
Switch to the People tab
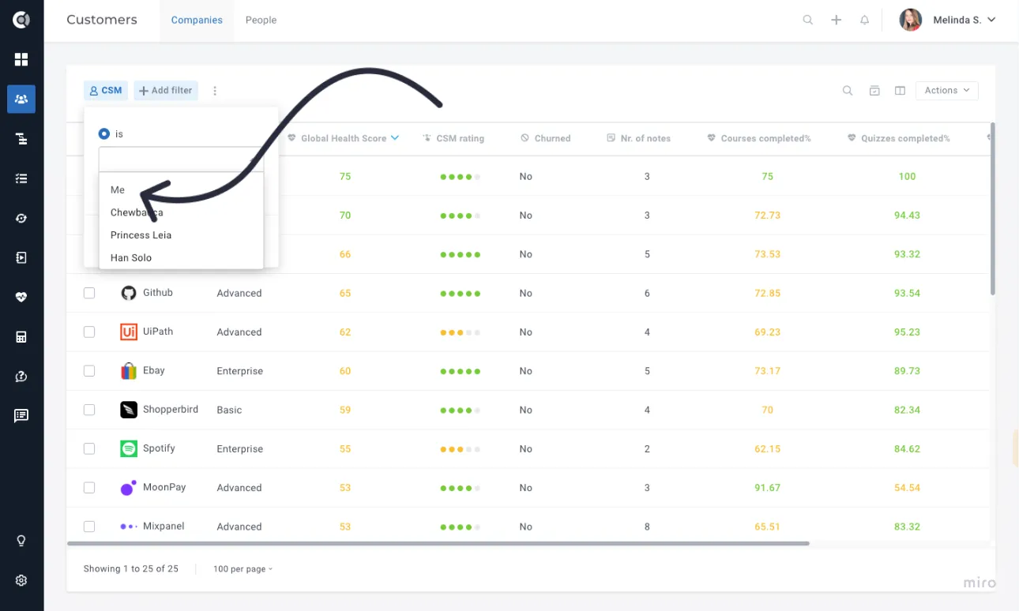[x=261, y=21]
